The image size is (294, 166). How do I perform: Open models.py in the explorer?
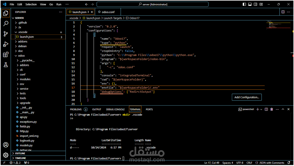point(38,145)
